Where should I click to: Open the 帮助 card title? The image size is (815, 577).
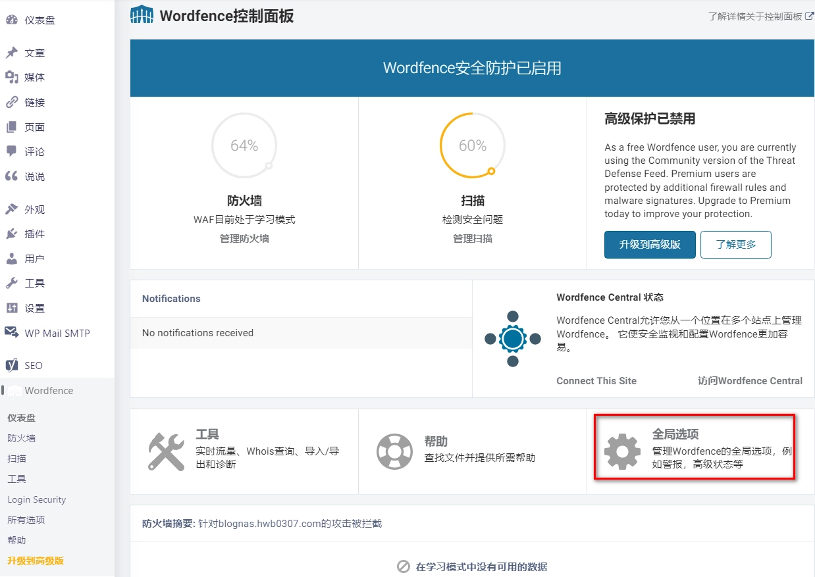tap(436, 441)
